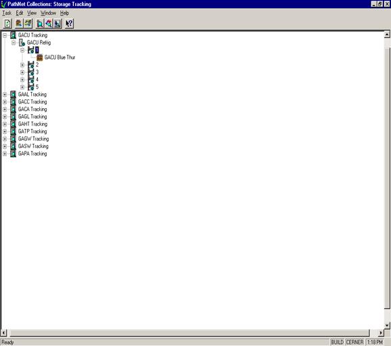Click the red-arrows magnifier toolbar icon
This screenshot has width=391, height=346.
[49, 24]
